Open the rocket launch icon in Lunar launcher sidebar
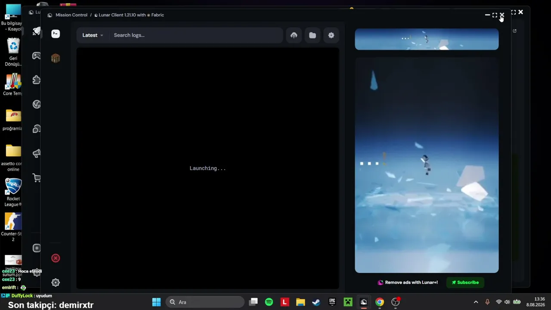The image size is (551, 310). (x=37, y=31)
